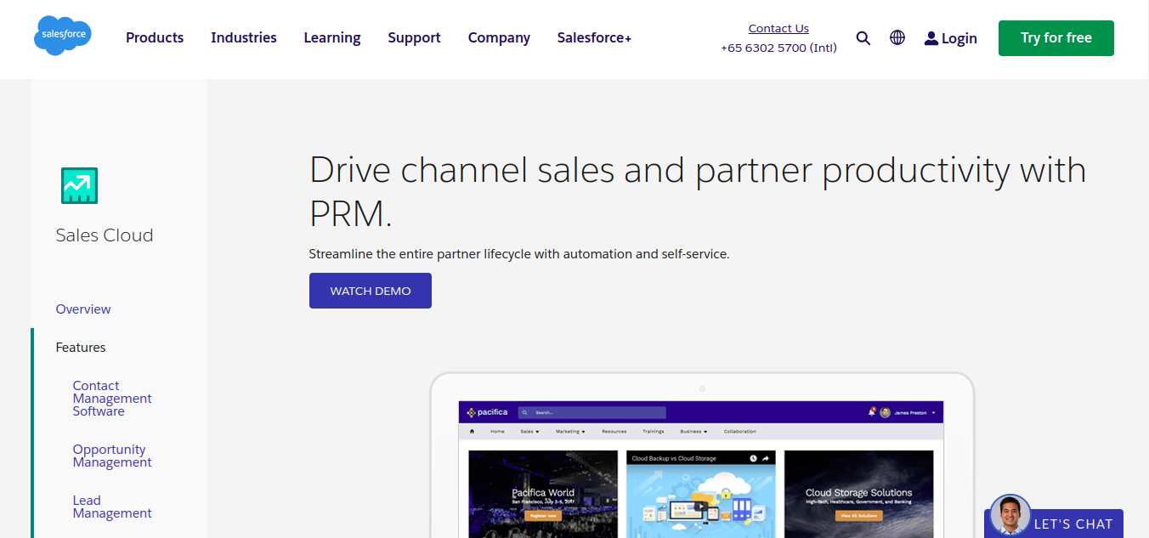Open the Company menu
This screenshot has width=1149, height=538.
(499, 37)
